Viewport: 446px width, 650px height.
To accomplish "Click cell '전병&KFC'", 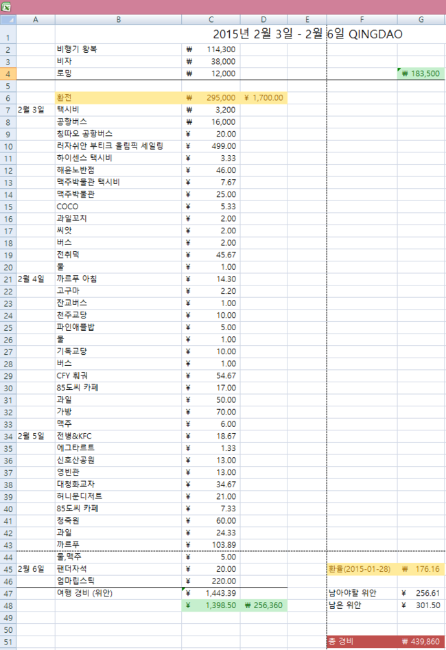I will click(x=118, y=436).
